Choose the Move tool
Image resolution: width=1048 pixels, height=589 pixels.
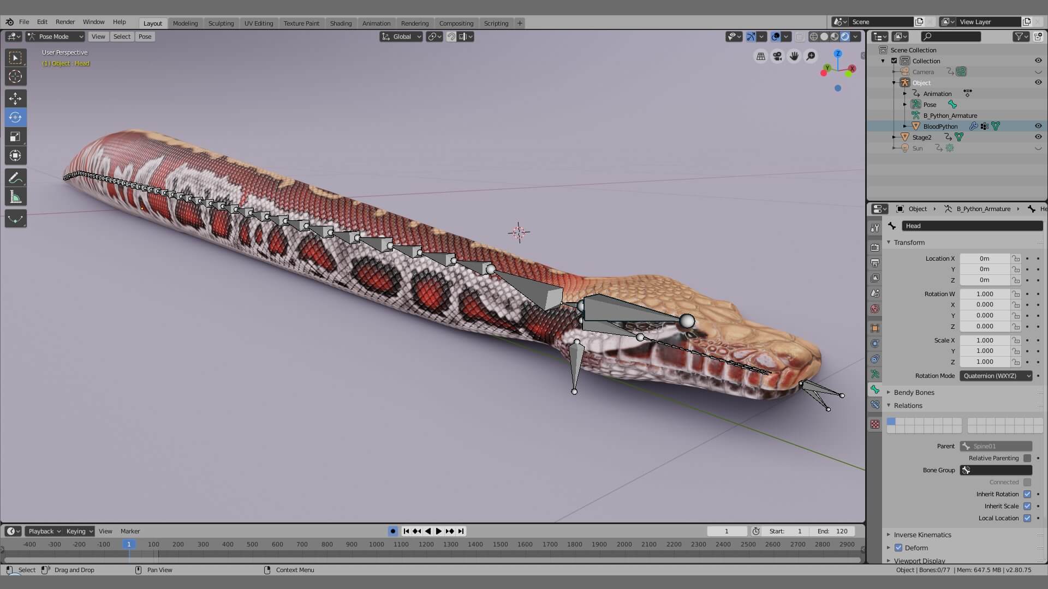point(15,98)
